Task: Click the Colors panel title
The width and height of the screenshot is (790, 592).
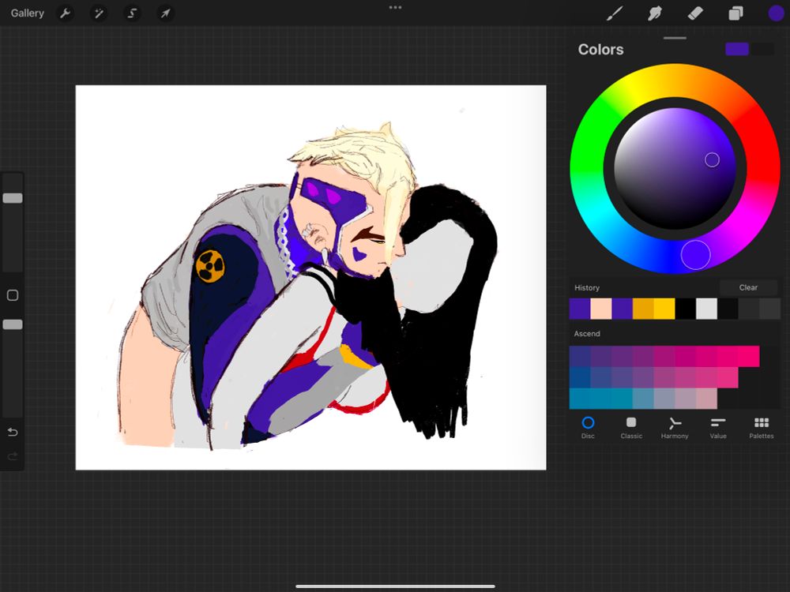Action: click(600, 49)
